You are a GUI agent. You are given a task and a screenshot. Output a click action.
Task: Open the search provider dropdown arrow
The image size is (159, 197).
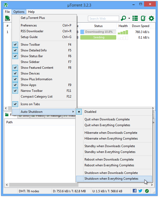coord(129,18)
